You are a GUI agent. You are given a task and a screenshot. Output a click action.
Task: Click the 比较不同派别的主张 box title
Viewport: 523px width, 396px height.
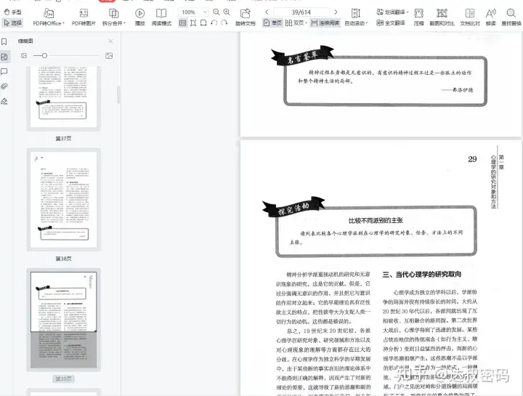376,220
